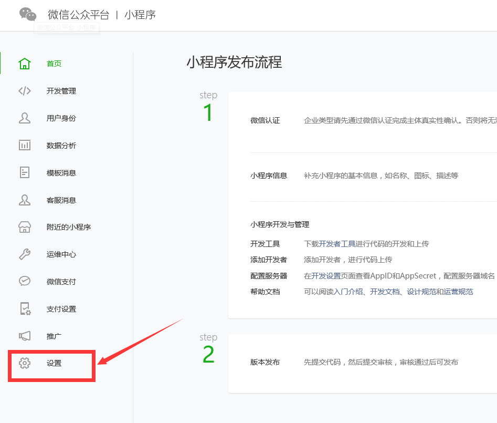The height and width of the screenshot is (423, 497).
Task: Click the 小程序发布流程 heading
Action: pos(234,62)
